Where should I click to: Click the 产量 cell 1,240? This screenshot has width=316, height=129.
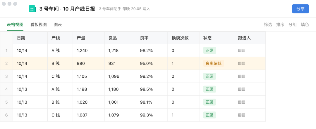[89, 50]
